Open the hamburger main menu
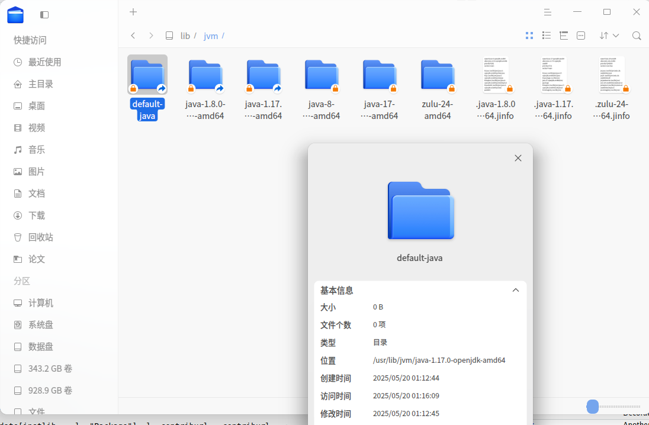Image resolution: width=649 pixels, height=425 pixels. pyautogui.click(x=548, y=12)
